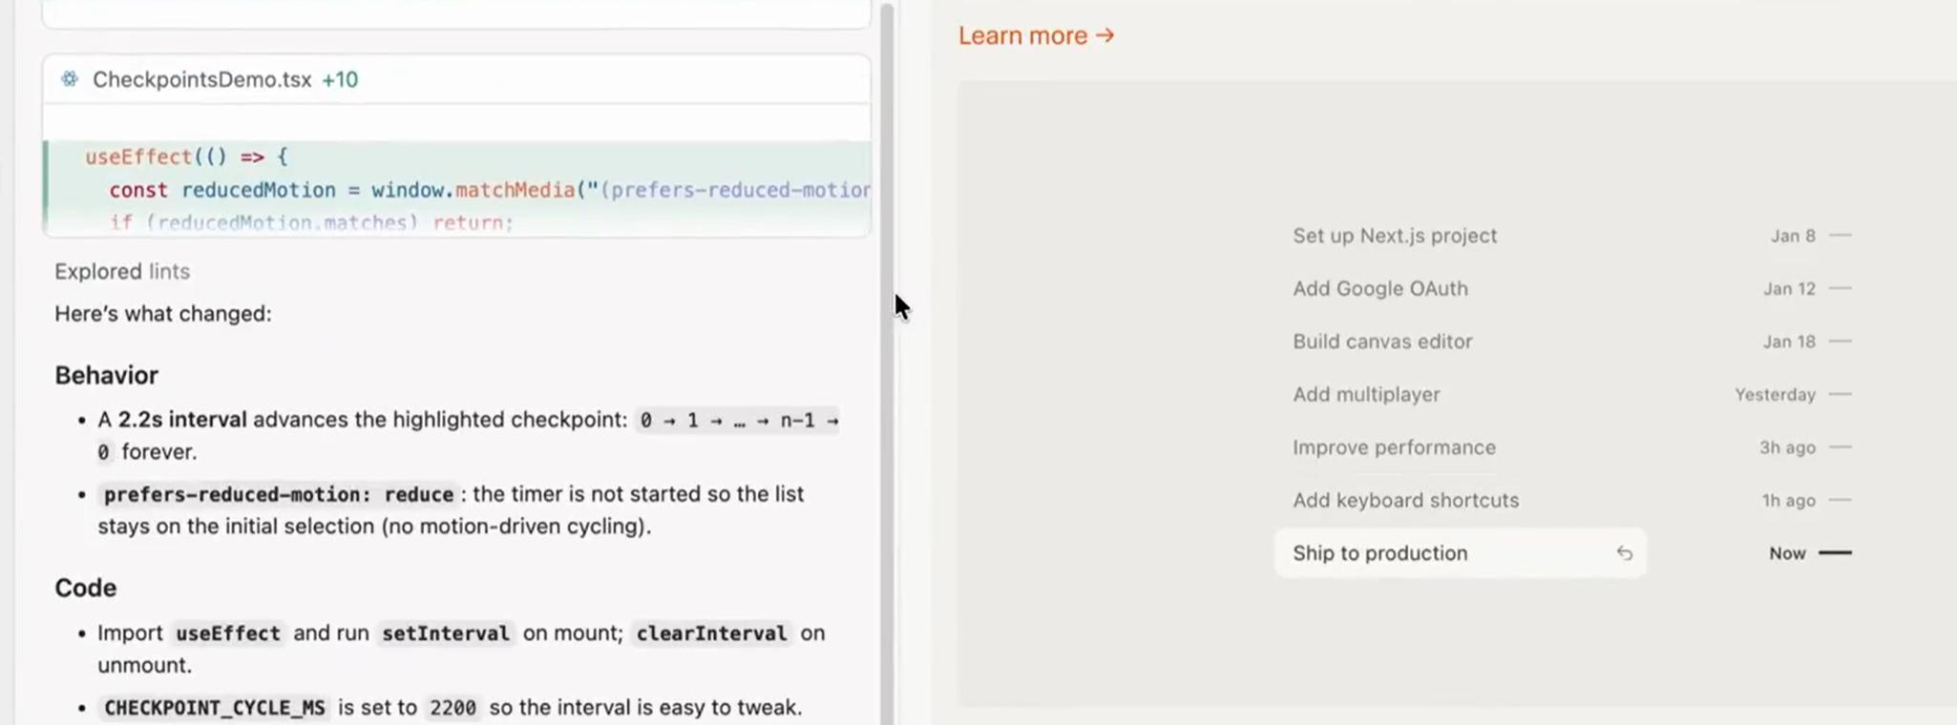Click the Code heading

pyautogui.click(x=85, y=588)
